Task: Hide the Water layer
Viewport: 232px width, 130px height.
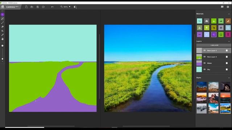Action: (x=204, y=63)
